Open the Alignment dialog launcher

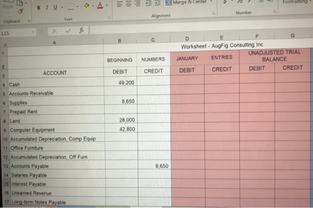(214, 14)
